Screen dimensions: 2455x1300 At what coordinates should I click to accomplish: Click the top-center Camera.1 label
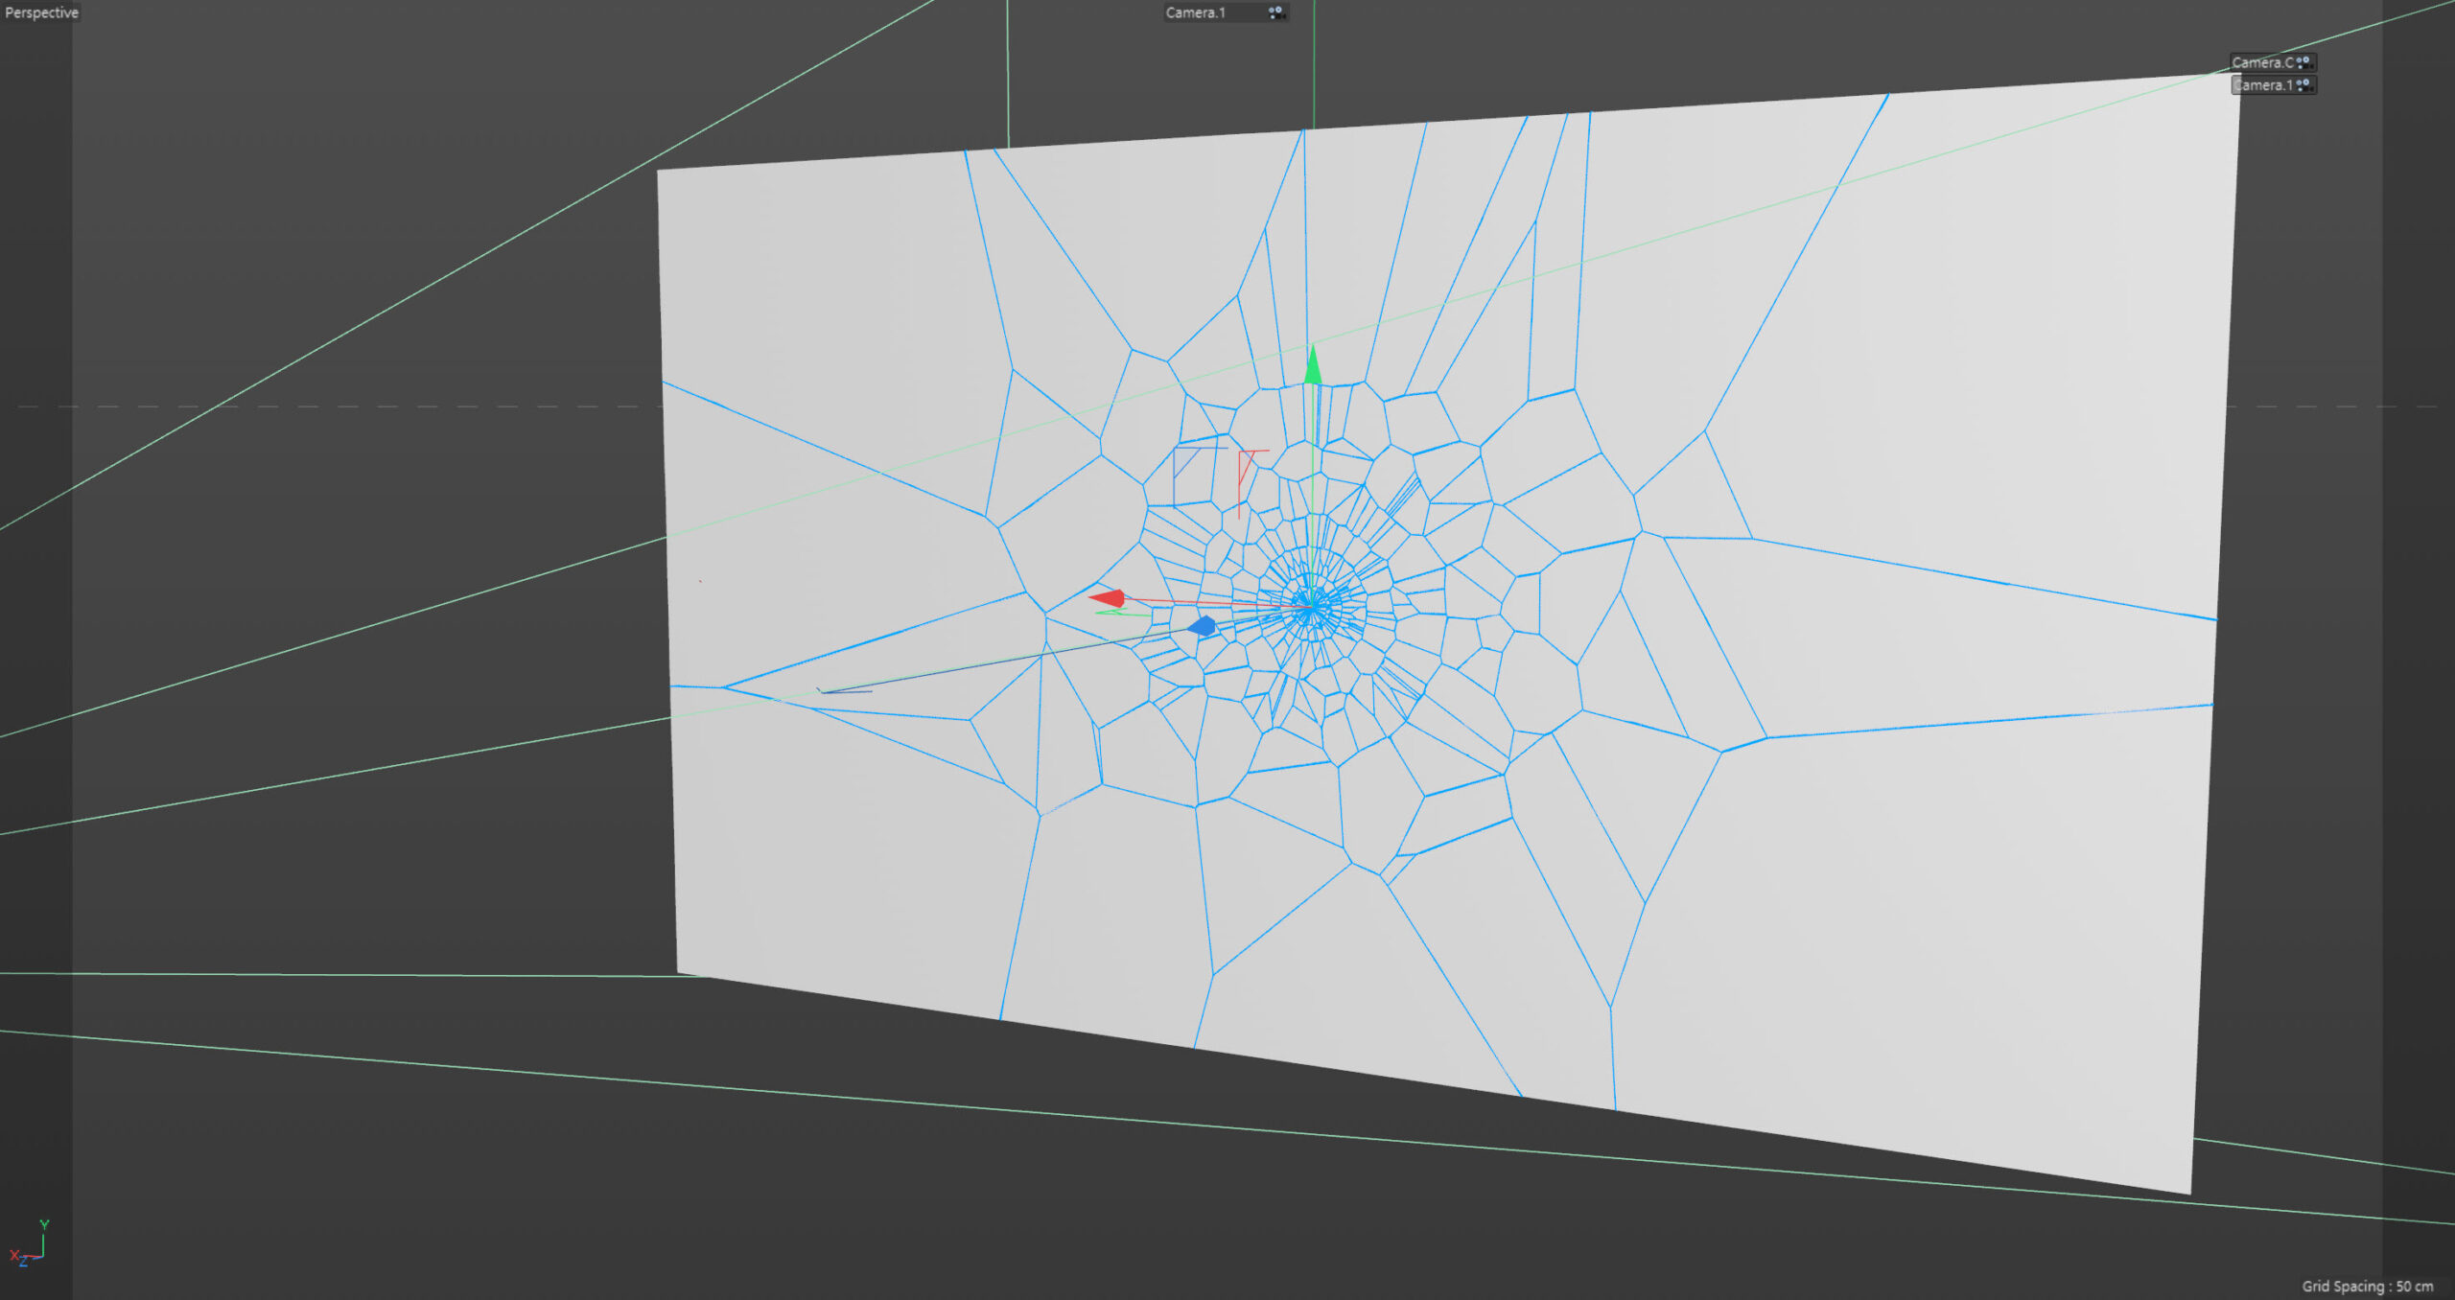pyautogui.click(x=1195, y=12)
